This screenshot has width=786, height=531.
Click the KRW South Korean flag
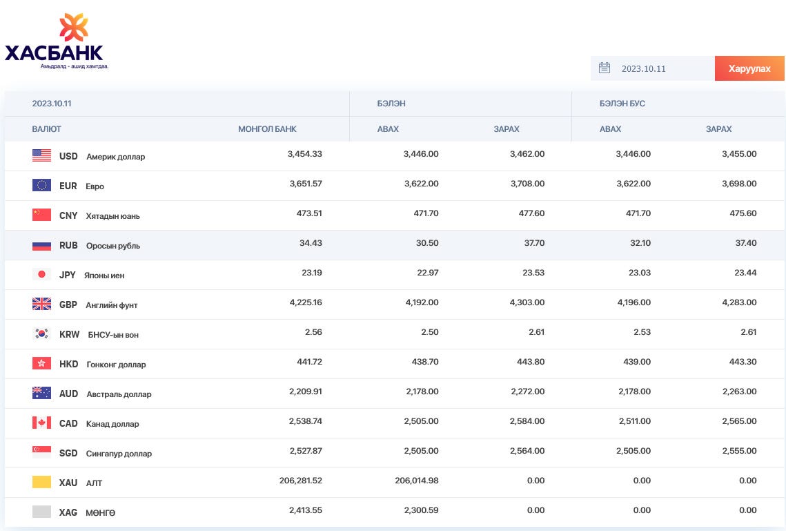[x=41, y=334]
